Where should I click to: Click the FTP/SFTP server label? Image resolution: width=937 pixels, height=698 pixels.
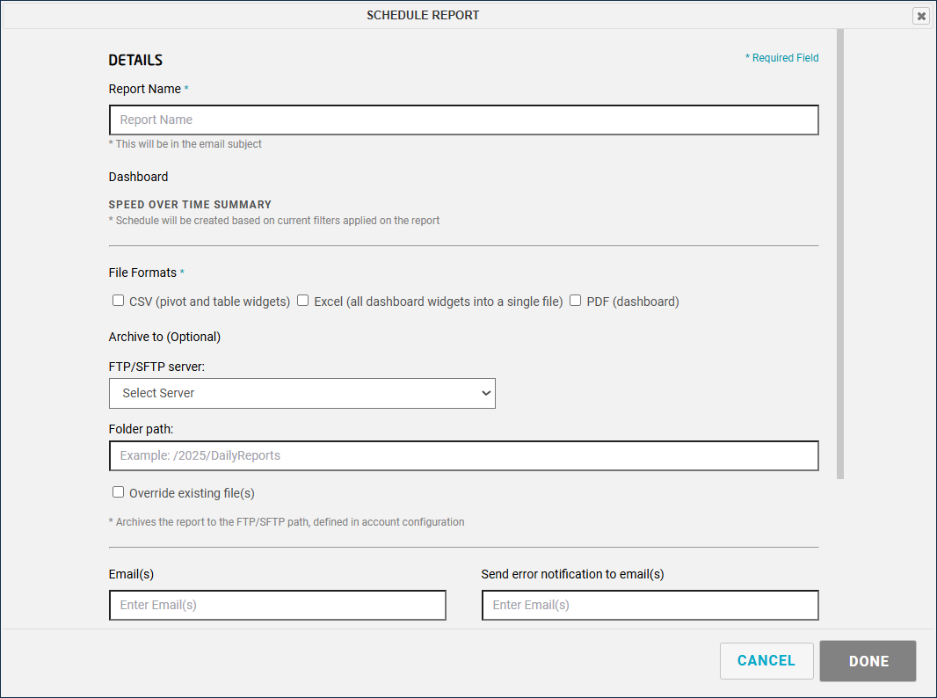pos(156,367)
